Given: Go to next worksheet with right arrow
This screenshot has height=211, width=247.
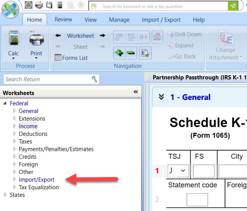Looking at the screenshot, I should pyautogui.click(x=103, y=36).
